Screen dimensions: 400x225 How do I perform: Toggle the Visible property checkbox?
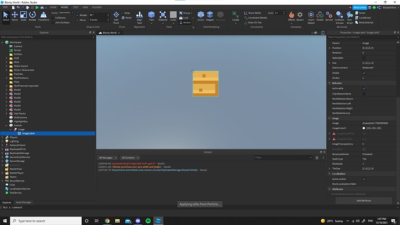(x=364, y=73)
